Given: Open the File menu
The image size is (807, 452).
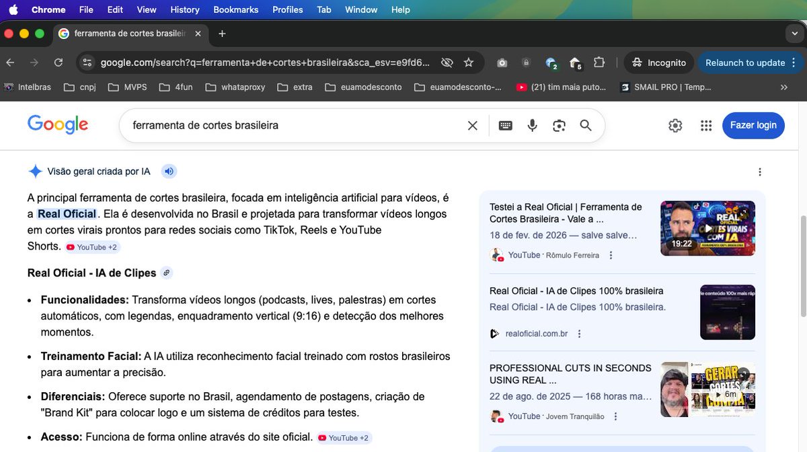Looking at the screenshot, I should click(86, 9).
